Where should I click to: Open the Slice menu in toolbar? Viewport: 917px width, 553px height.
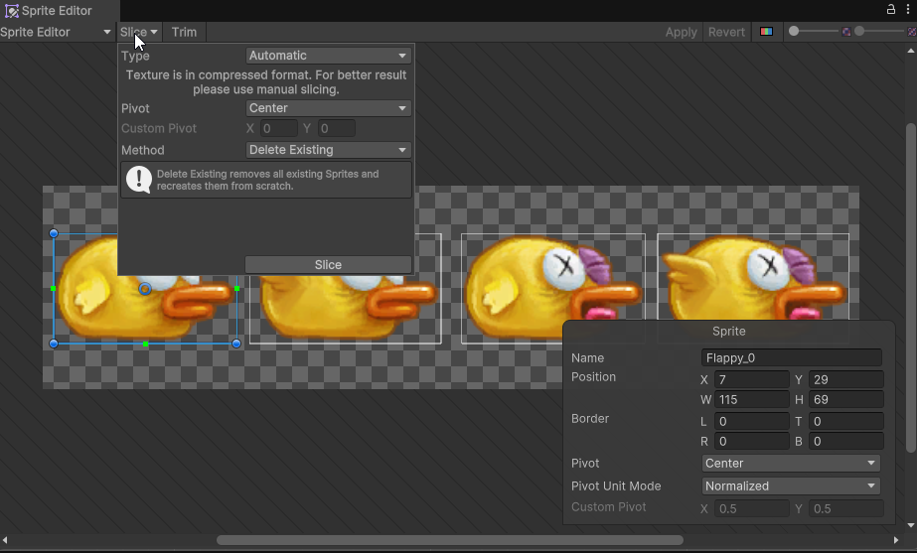(x=139, y=32)
